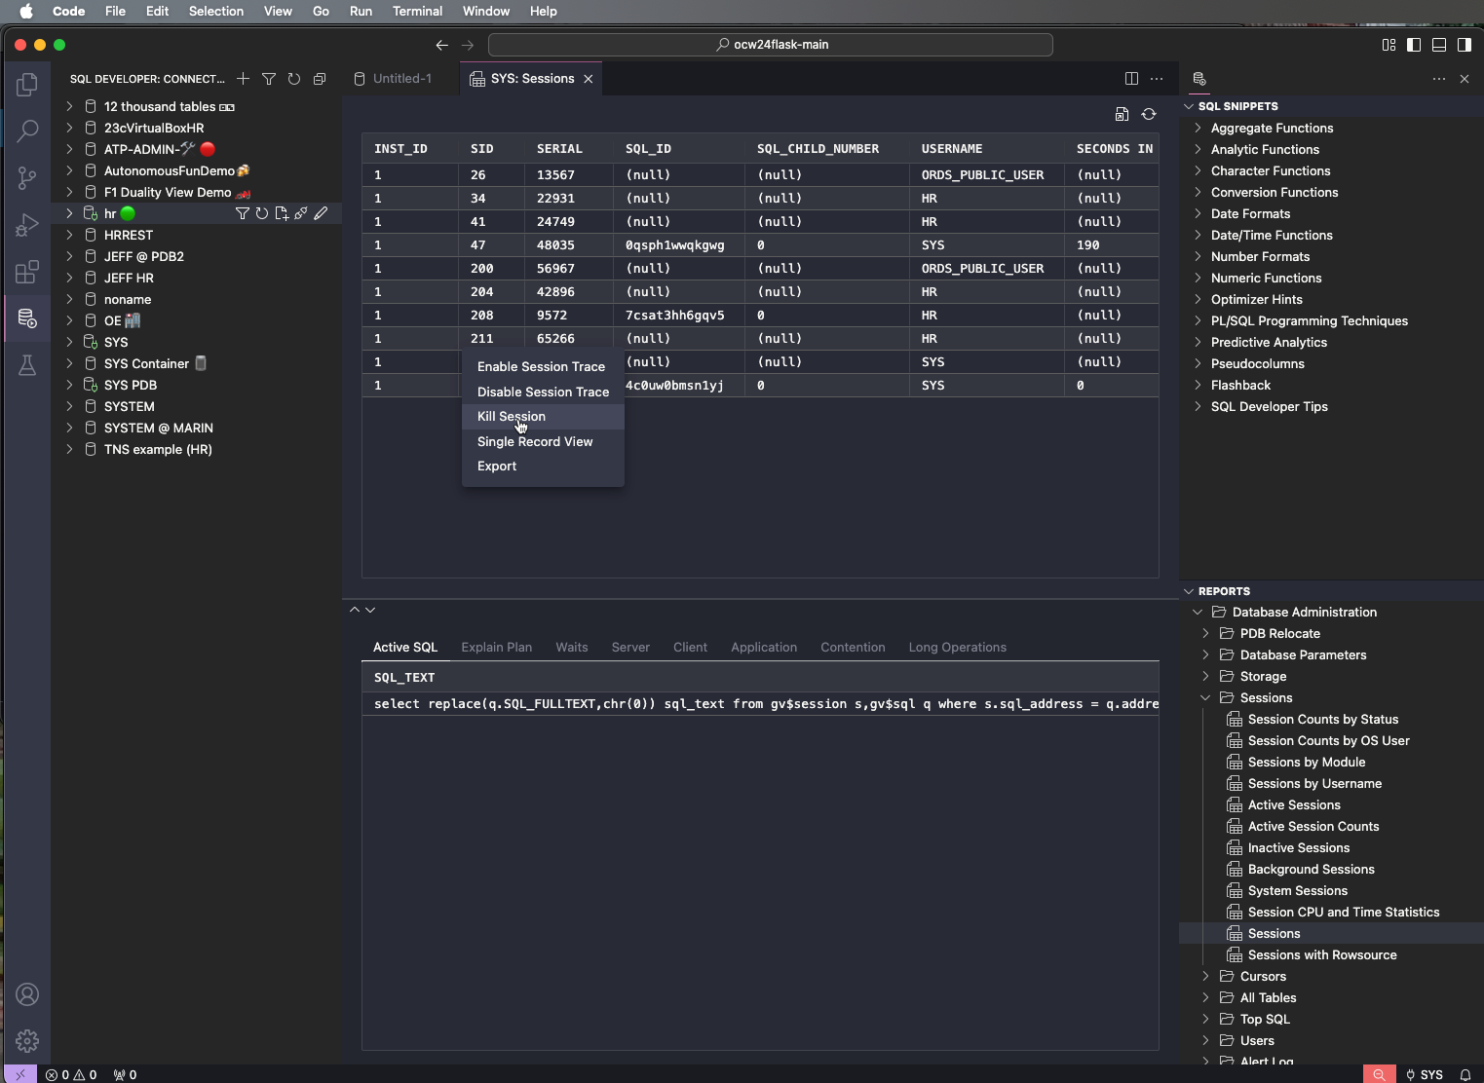Screen dimensions: 1484x1083
Task: Close the SYS: Sessions tab
Action: (589, 79)
